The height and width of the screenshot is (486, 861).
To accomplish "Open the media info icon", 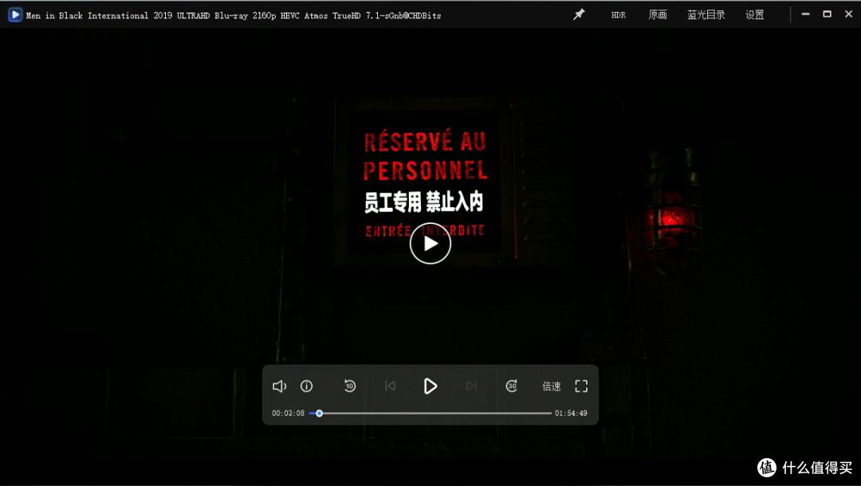I will (306, 386).
